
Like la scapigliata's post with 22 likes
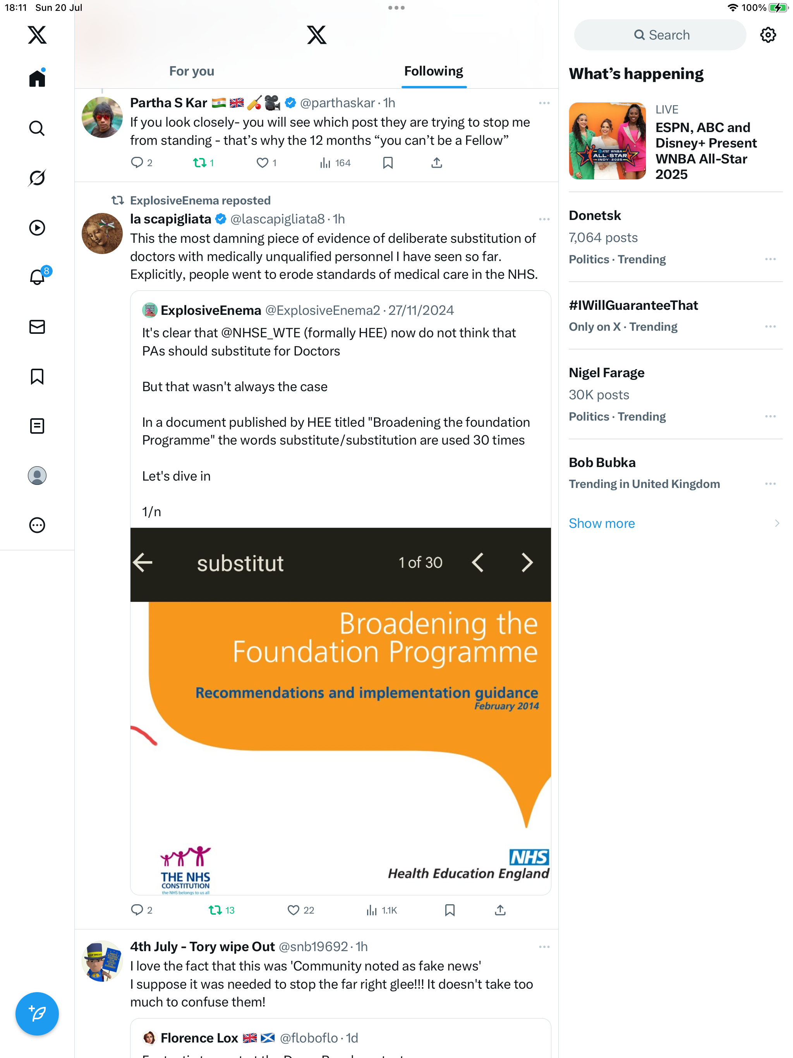300,910
